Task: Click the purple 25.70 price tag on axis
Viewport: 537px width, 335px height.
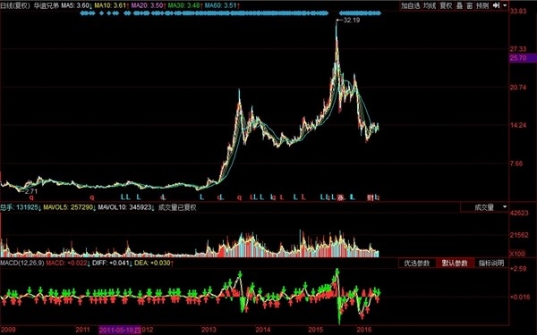Action: click(523, 58)
